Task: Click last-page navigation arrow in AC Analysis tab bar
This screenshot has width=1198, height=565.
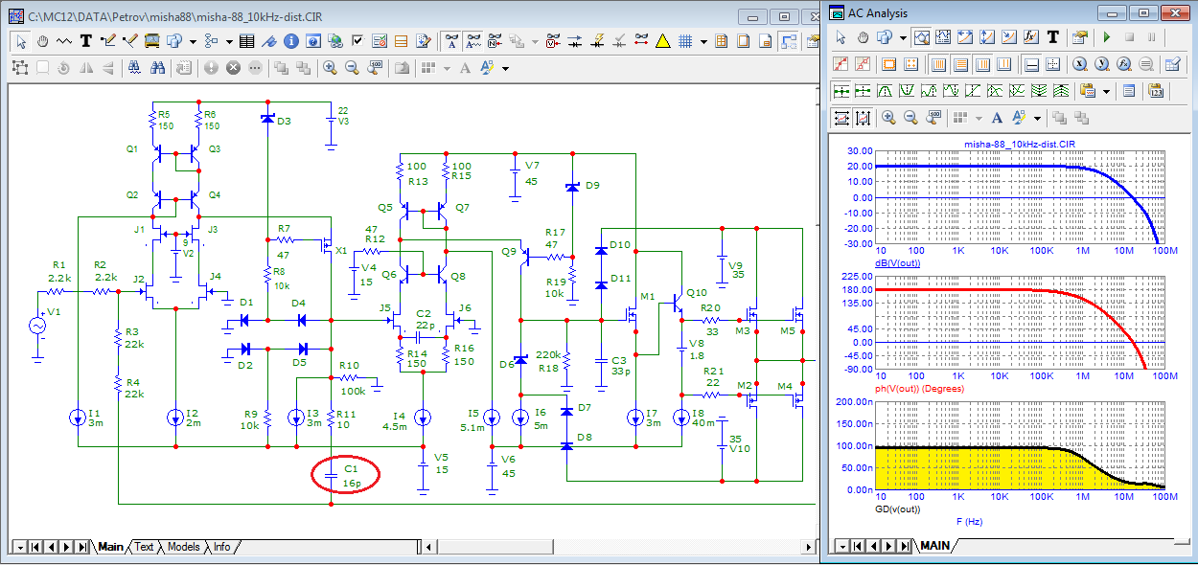Action: coord(905,546)
